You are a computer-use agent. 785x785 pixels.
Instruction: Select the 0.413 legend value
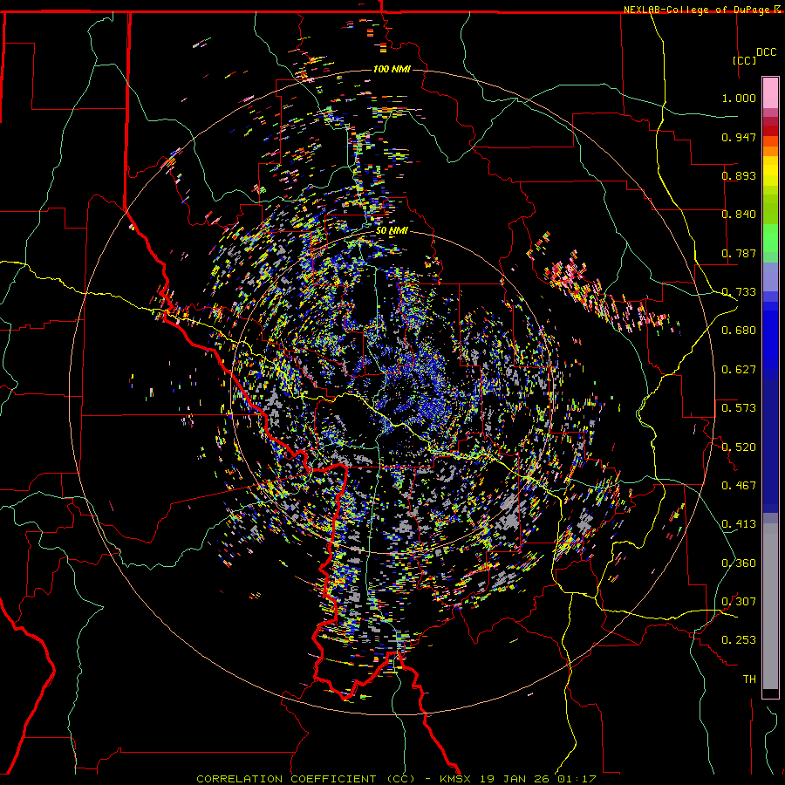[x=739, y=524]
